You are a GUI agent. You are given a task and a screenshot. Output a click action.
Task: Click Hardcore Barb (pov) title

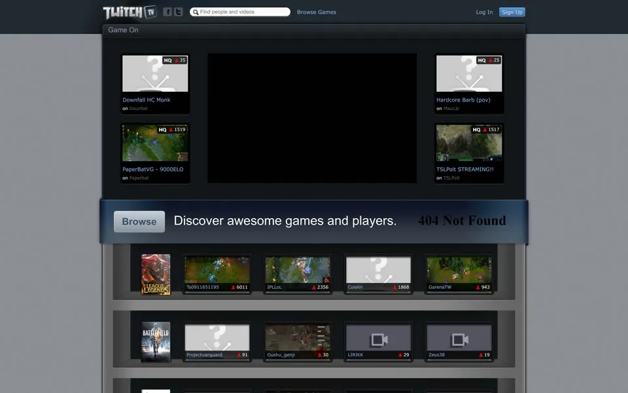(463, 100)
